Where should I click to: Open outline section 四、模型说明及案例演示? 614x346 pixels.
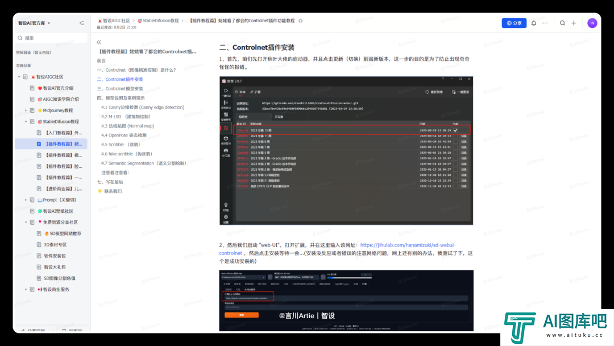tap(121, 98)
